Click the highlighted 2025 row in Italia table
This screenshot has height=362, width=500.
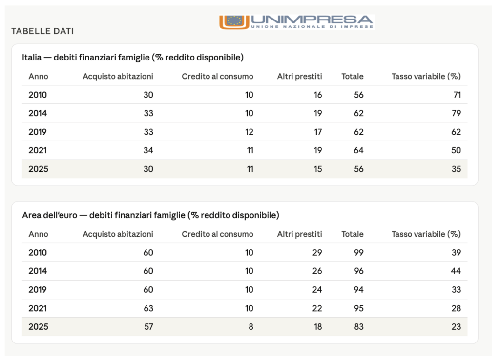[x=245, y=169]
